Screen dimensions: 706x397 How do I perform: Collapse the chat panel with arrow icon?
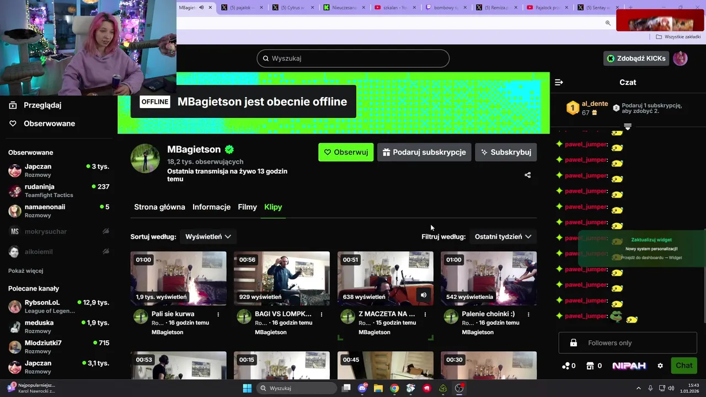(559, 82)
